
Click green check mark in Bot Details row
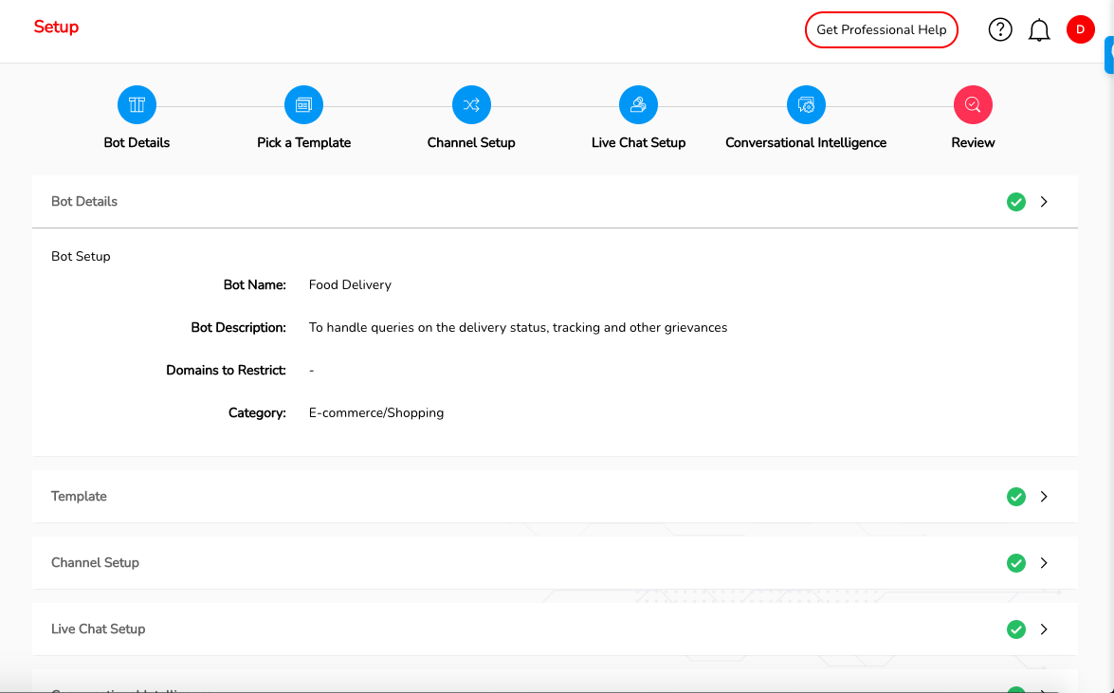point(1016,202)
